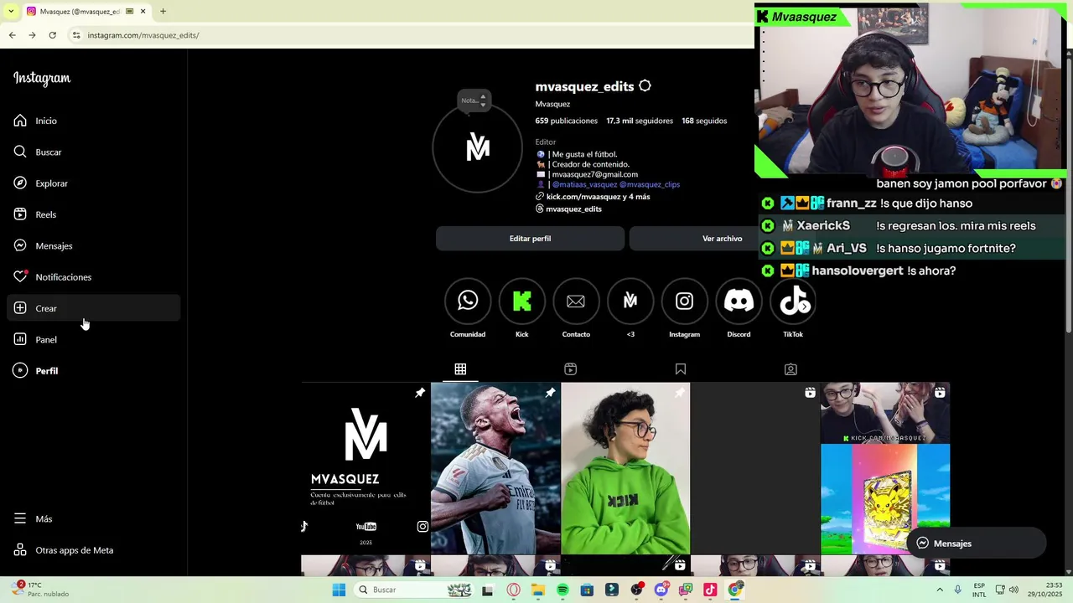The image size is (1073, 603).
Task: Open profile settings gear next to mvasquez_edits
Action: click(x=645, y=86)
